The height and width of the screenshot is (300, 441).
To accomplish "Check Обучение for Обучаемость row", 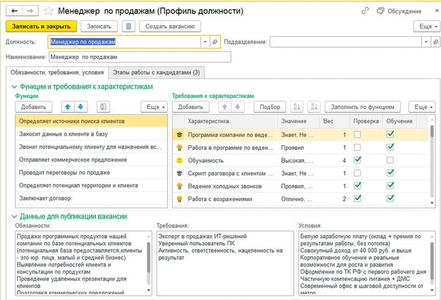I will pyautogui.click(x=390, y=160).
